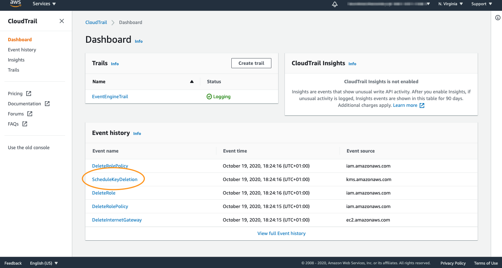Open DeleteRolePolicy event at 18:24:15
Image resolution: width=502 pixels, height=268 pixels.
(110, 206)
